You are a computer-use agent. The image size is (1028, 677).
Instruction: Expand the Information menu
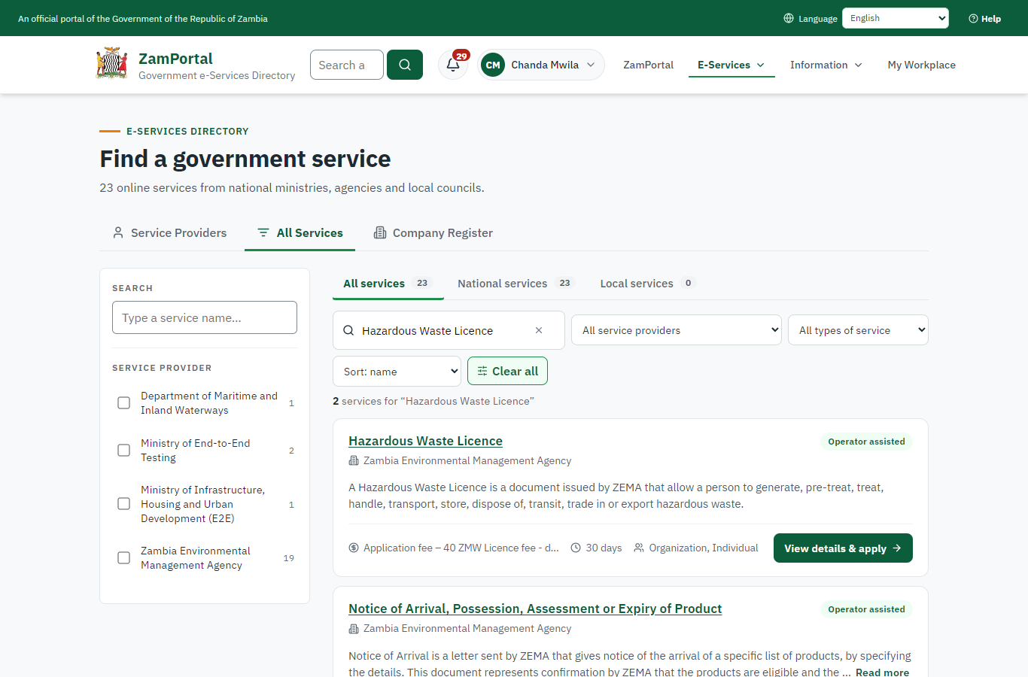(826, 65)
